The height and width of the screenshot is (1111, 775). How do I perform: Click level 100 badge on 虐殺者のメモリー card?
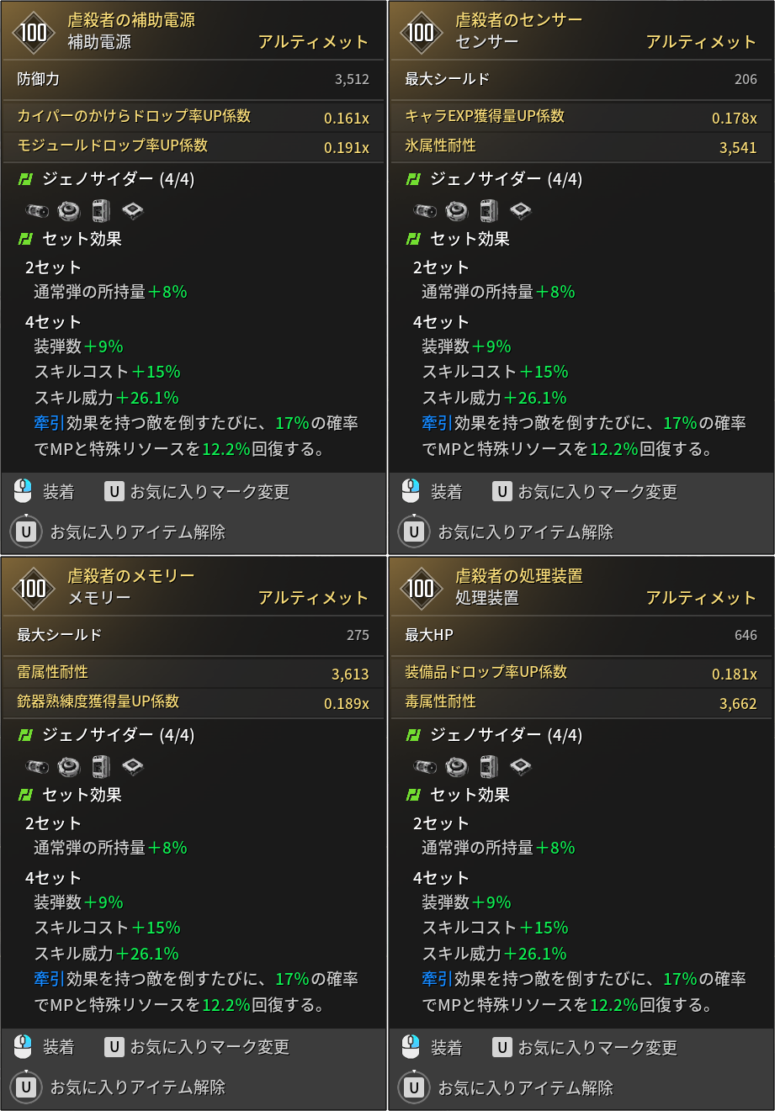(x=34, y=587)
